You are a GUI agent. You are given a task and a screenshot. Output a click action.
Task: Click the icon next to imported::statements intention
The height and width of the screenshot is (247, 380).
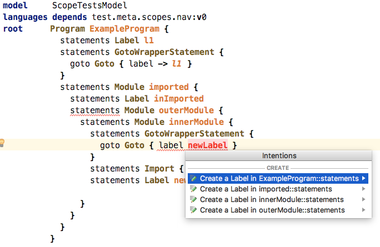193,189
